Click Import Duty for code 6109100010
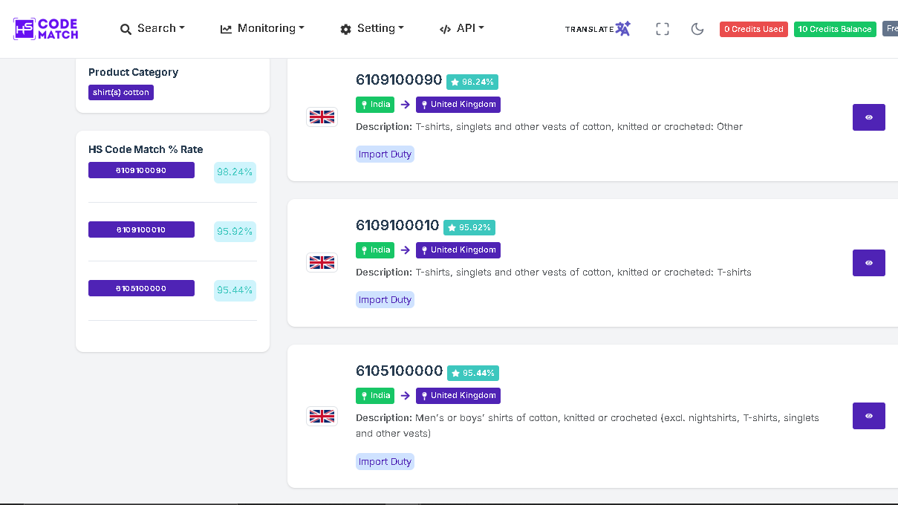This screenshot has height=505, width=898. [385, 300]
